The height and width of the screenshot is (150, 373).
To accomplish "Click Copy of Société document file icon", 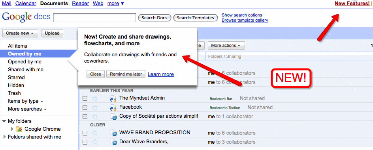I will [114, 117].
